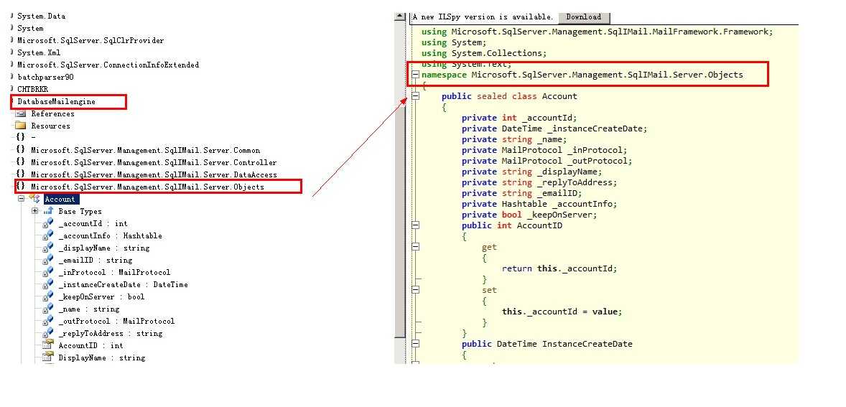The image size is (846, 407).
Task: Click the field icon of _name
Action: pyautogui.click(x=49, y=309)
